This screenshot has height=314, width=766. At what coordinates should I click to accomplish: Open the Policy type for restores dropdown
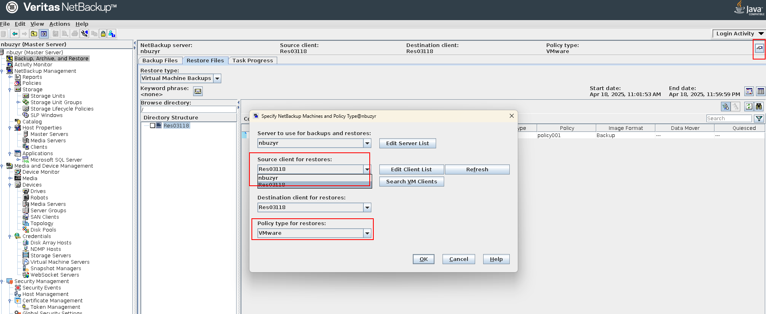(367, 233)
